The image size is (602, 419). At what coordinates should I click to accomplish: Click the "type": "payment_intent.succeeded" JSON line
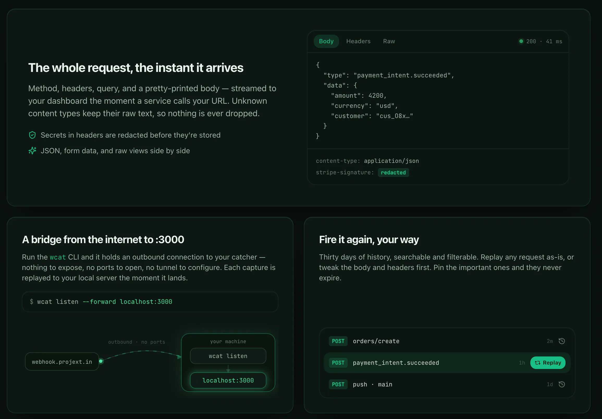click(388, 75)
